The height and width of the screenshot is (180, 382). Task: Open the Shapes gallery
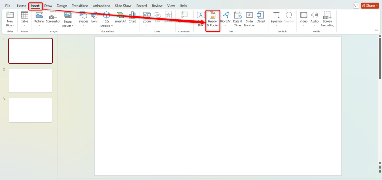[x=84, y=19]
